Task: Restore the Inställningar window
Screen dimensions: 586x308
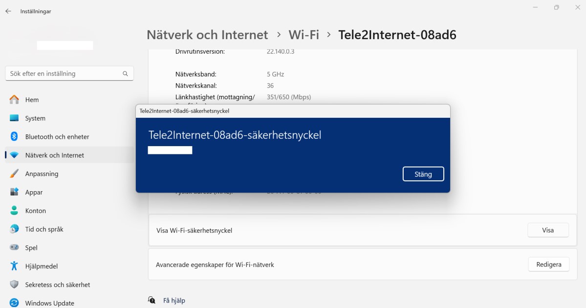Action: pos(557,7)
